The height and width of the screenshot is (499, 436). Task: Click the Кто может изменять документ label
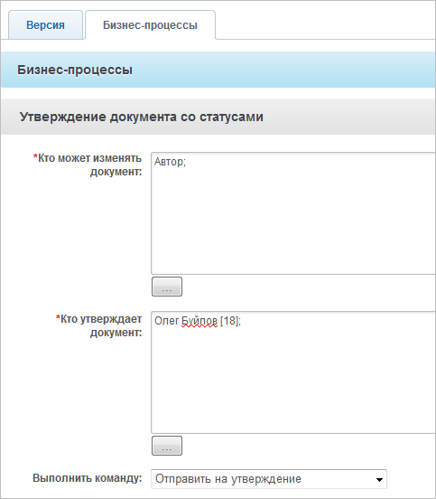(x=88, y=165)
